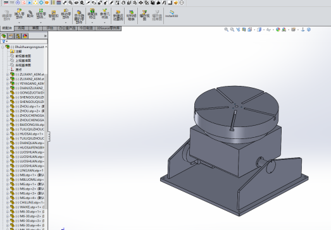Click the Insert Components (插入零部件) tool
The height and width of the screenshot is (230, 331).
click(x=19, y=14)
